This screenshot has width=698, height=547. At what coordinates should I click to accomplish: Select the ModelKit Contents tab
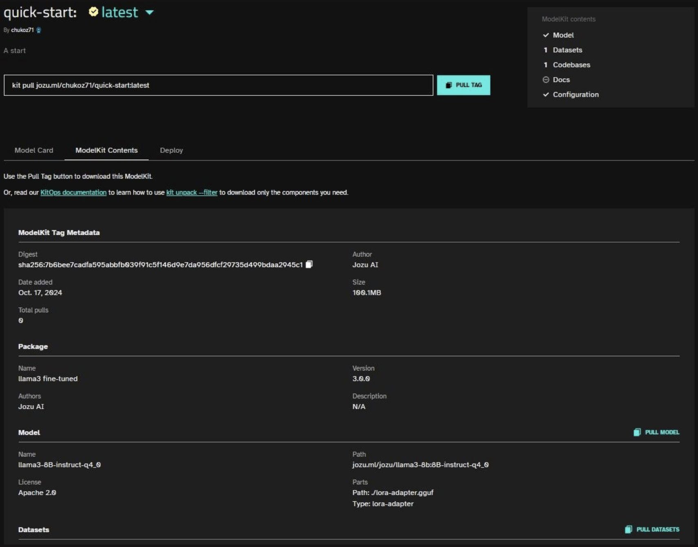click(106, 150)
